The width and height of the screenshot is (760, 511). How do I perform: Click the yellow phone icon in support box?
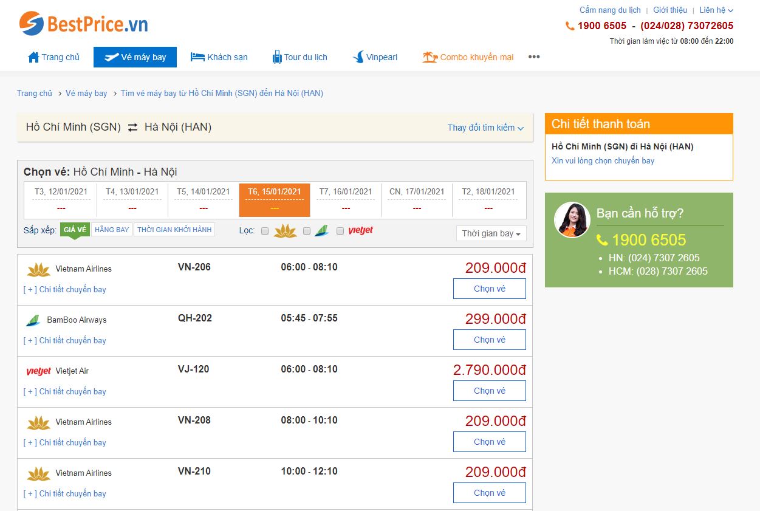(x=602, y=240)
